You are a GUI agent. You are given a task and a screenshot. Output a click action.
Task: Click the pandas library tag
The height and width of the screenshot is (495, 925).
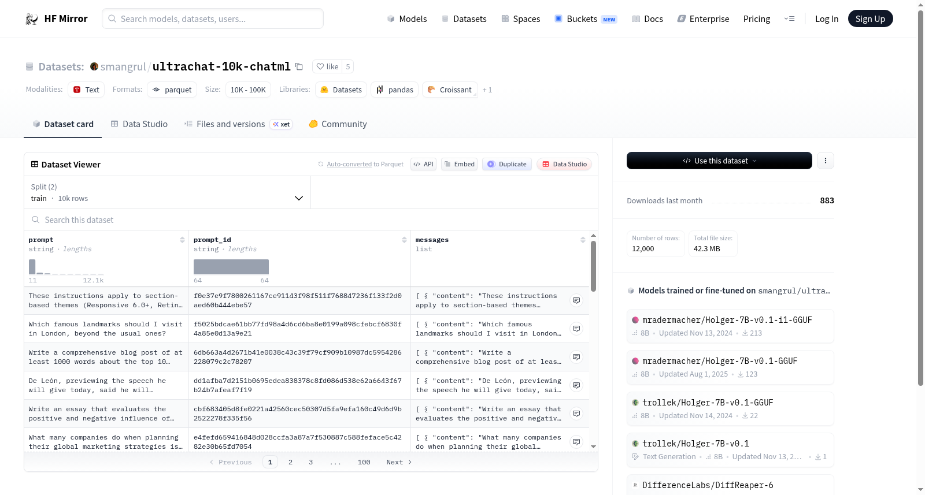click(395, 90)
